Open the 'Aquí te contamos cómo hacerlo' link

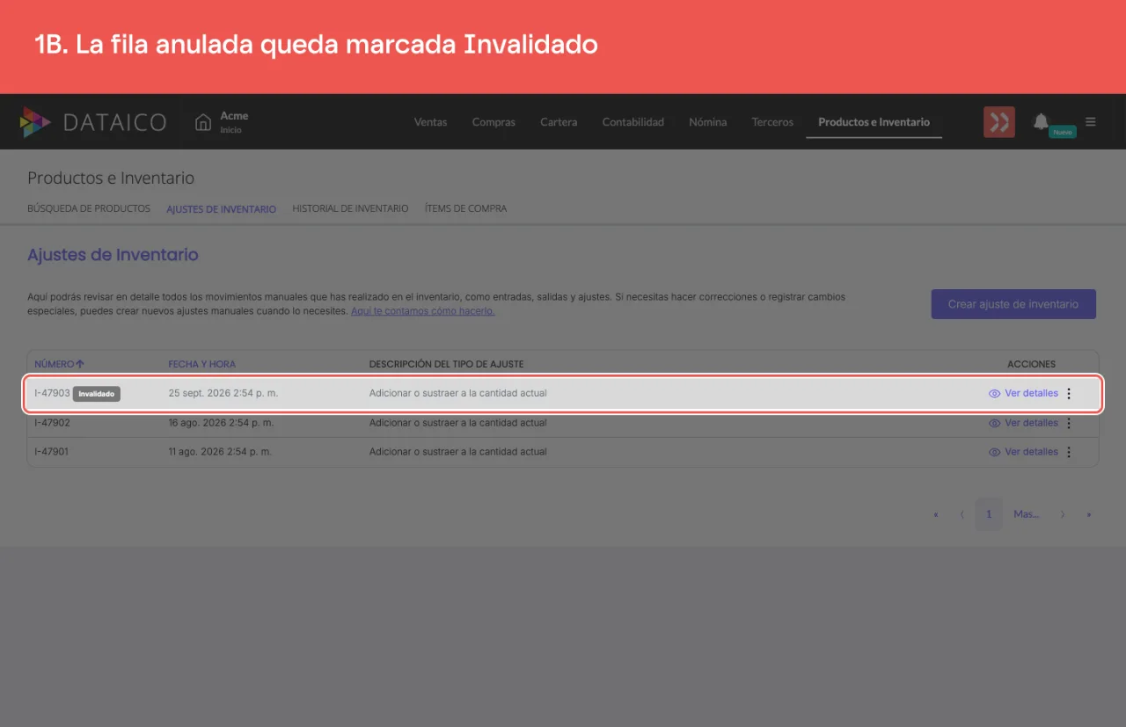click(x=422, y=311)
